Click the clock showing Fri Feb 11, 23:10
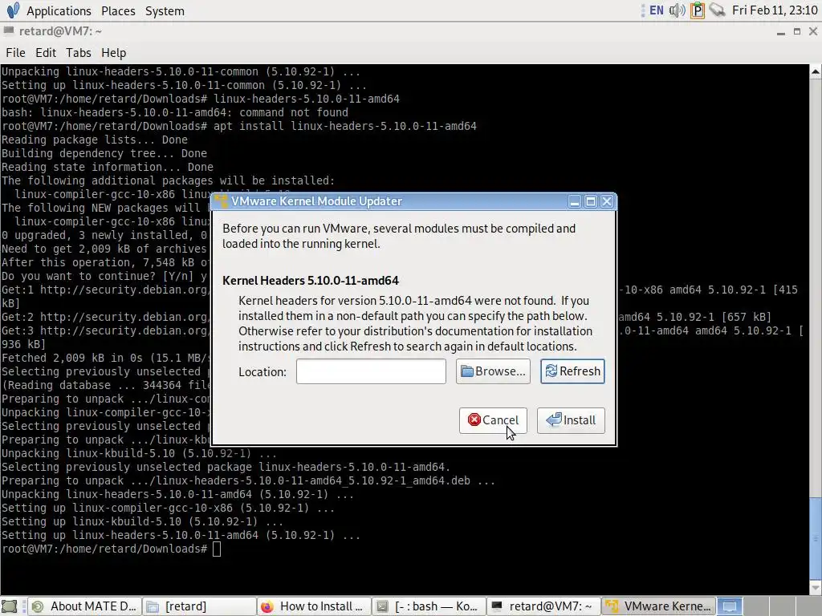Screen dimensions: 822x616 click(775, 10)
